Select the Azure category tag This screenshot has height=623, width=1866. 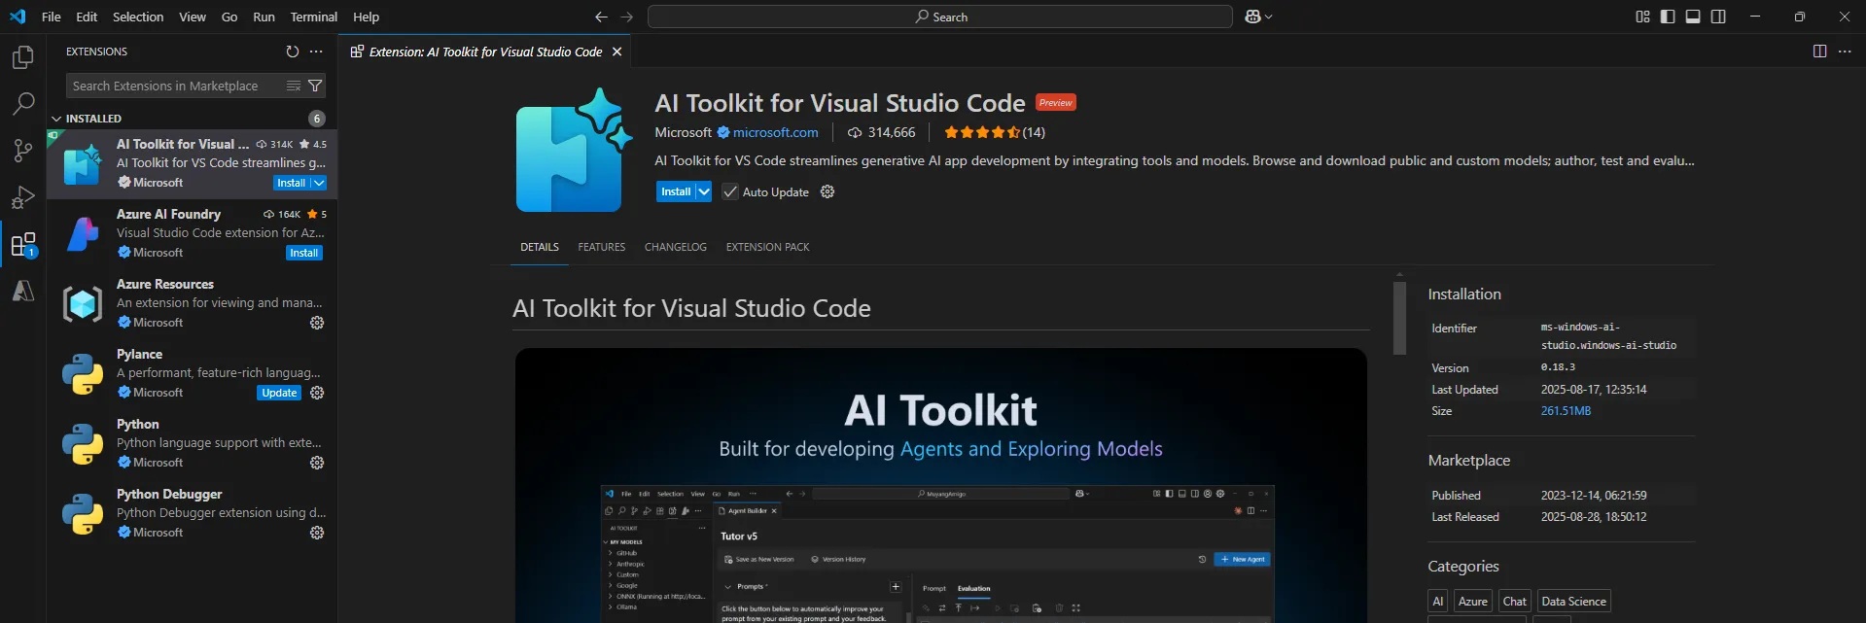coord(1473,602)
